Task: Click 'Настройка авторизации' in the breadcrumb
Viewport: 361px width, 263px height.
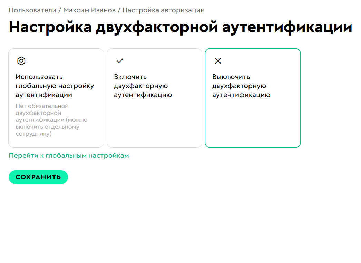Action: (165, 10)
